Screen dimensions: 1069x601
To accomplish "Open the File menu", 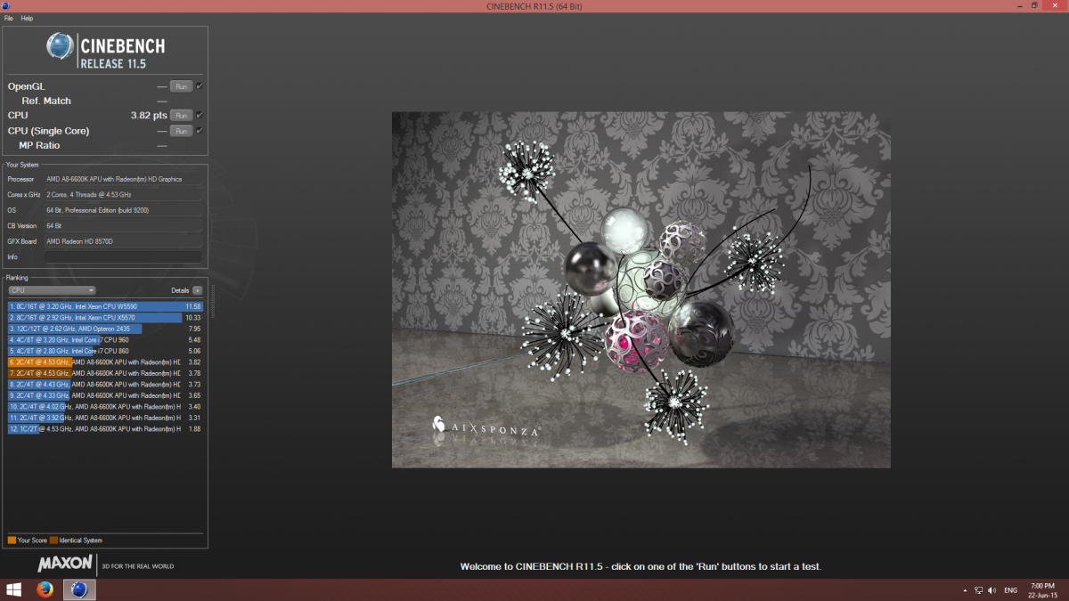I will click(9, 18).
